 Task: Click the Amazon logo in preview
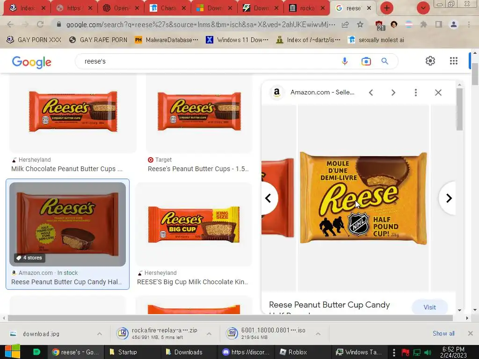tap(277, 93)
